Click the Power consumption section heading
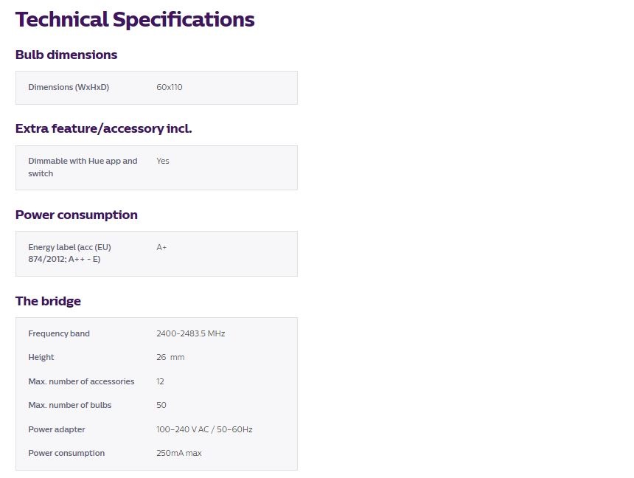Image resolution: width=634 pixels, height=478 pixels. [77, 215]
